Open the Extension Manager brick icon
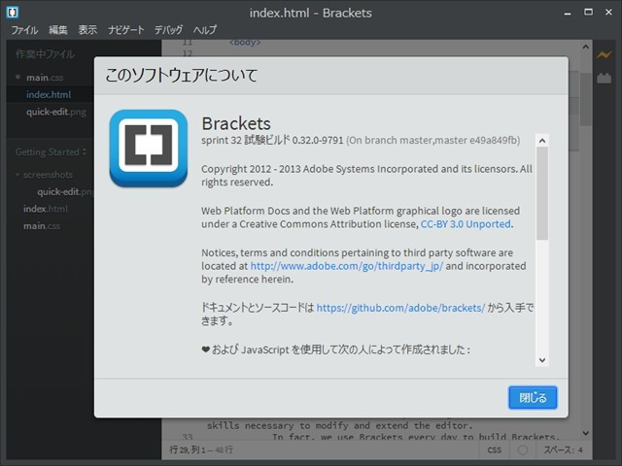The image size is (622, 466). [604, 78]
